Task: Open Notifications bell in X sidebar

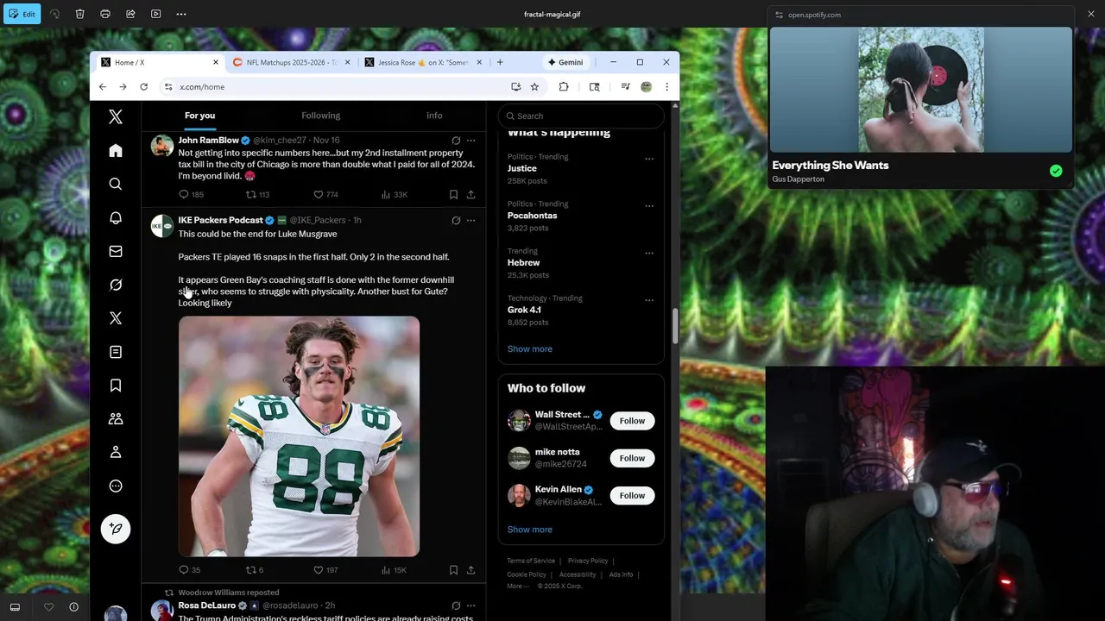Action: [116, 217]
